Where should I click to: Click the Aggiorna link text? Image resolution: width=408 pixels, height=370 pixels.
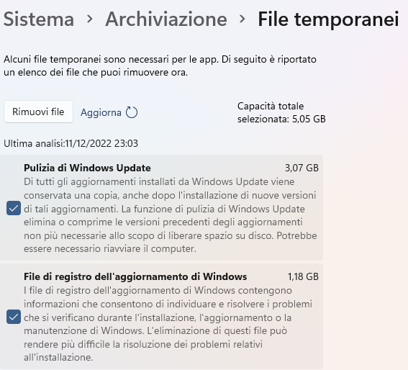point(101,113)
